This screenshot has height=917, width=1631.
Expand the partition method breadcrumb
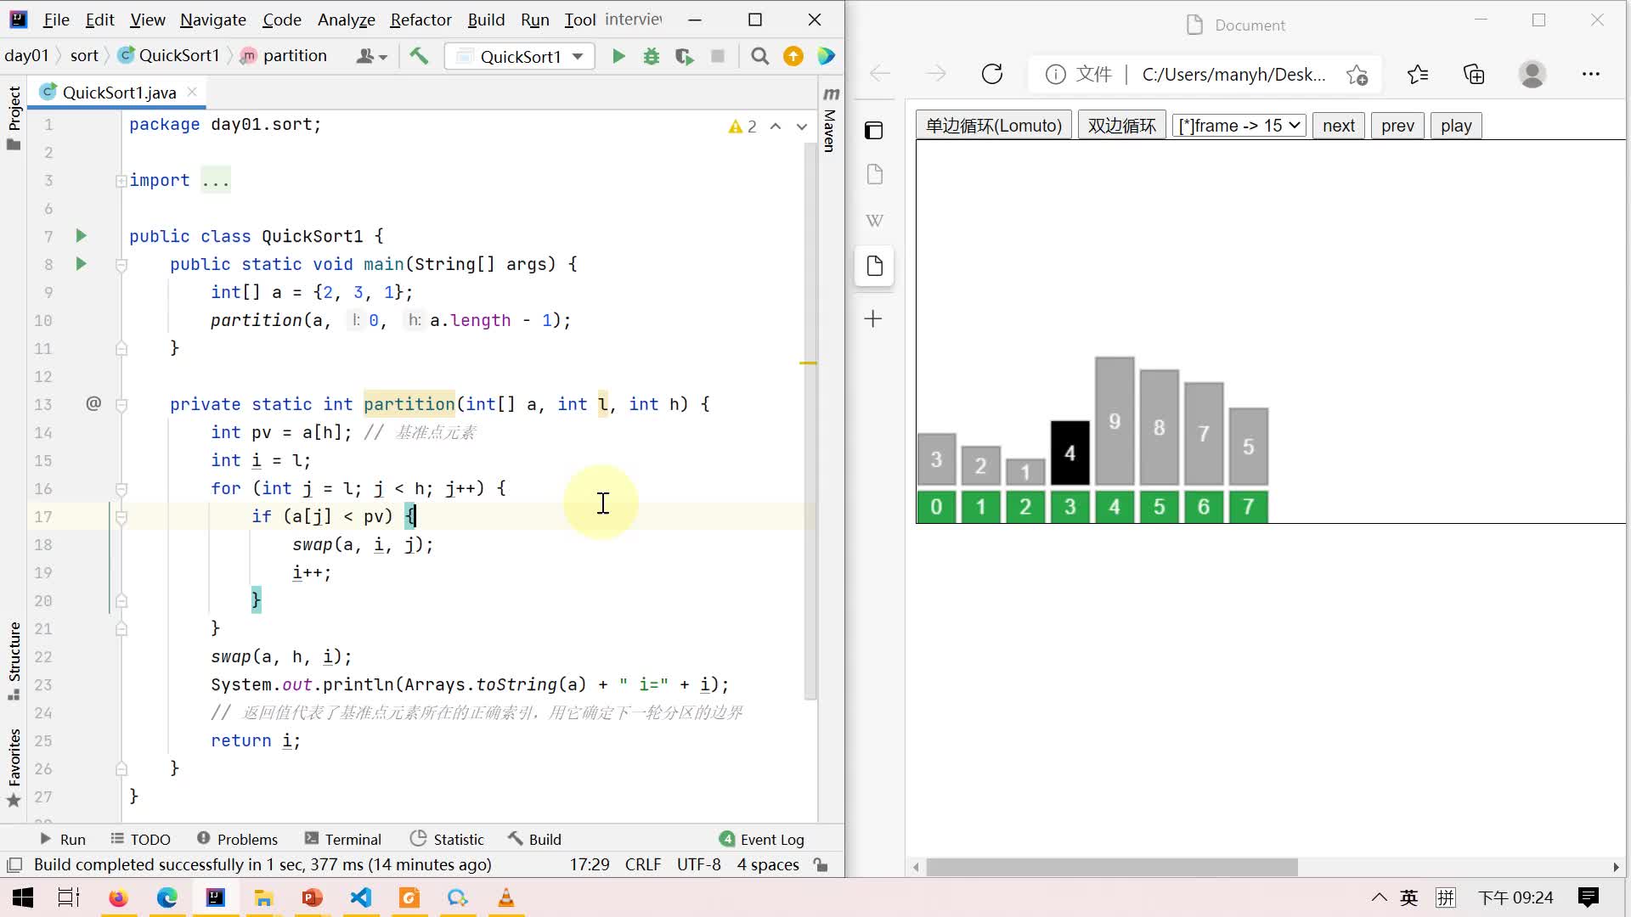click(x=293, y=55)
